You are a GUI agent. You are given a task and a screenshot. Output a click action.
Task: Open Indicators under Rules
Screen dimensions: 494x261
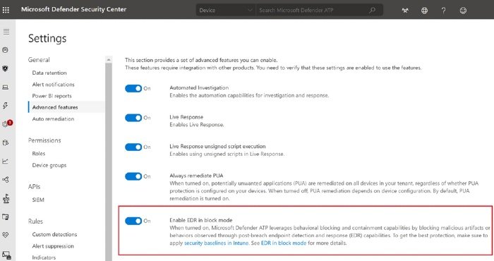click(x=44, y=257)
